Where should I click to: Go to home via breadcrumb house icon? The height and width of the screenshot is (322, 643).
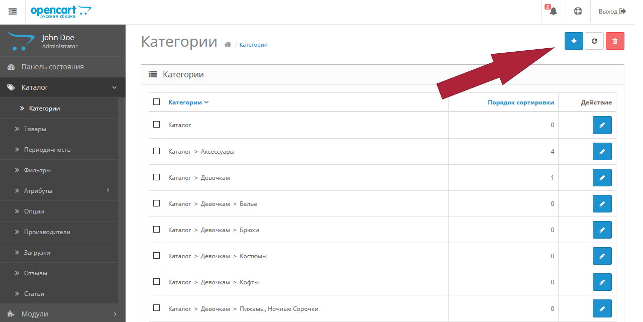tap(228, 45)
